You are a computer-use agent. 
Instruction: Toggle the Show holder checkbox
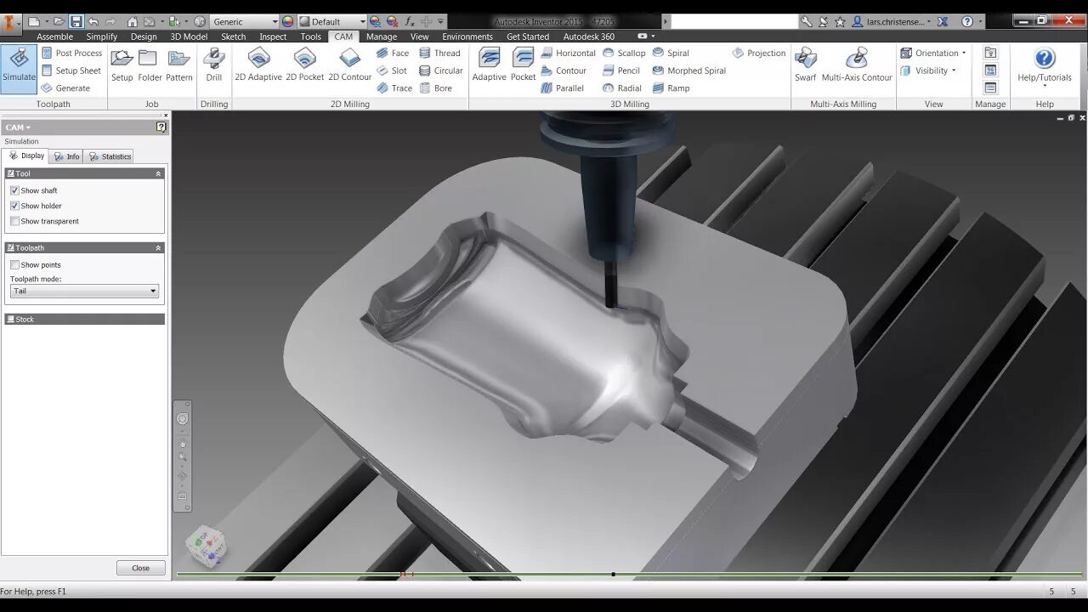tap(14, 206)
